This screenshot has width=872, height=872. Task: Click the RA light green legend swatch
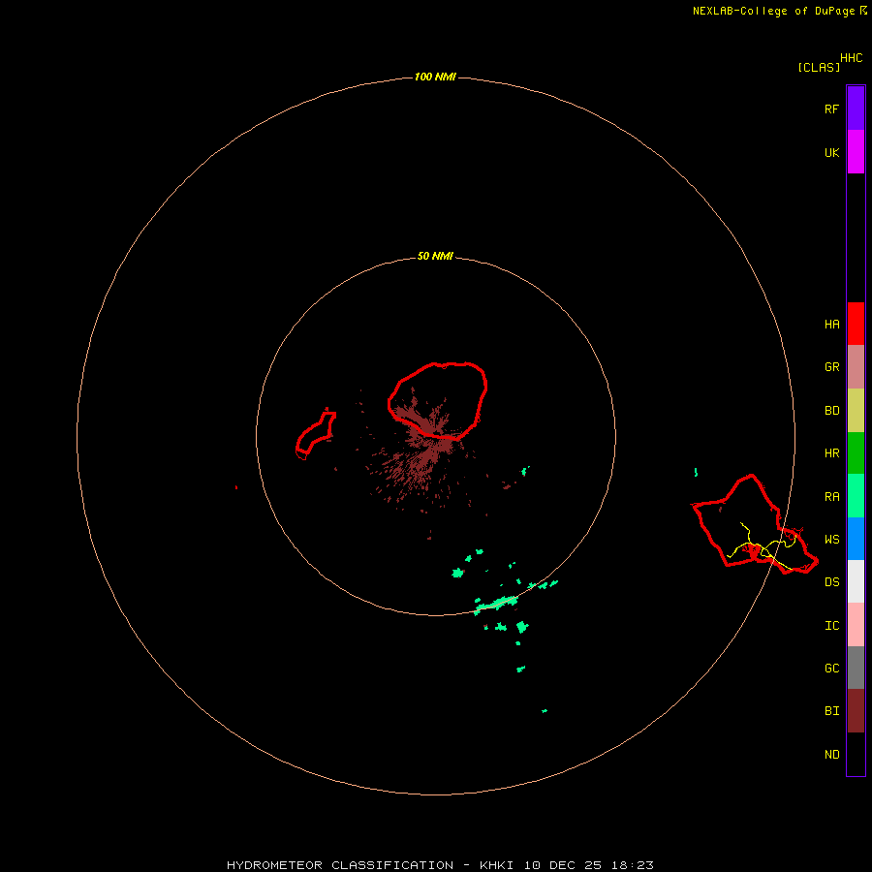[x=856, y=496]
